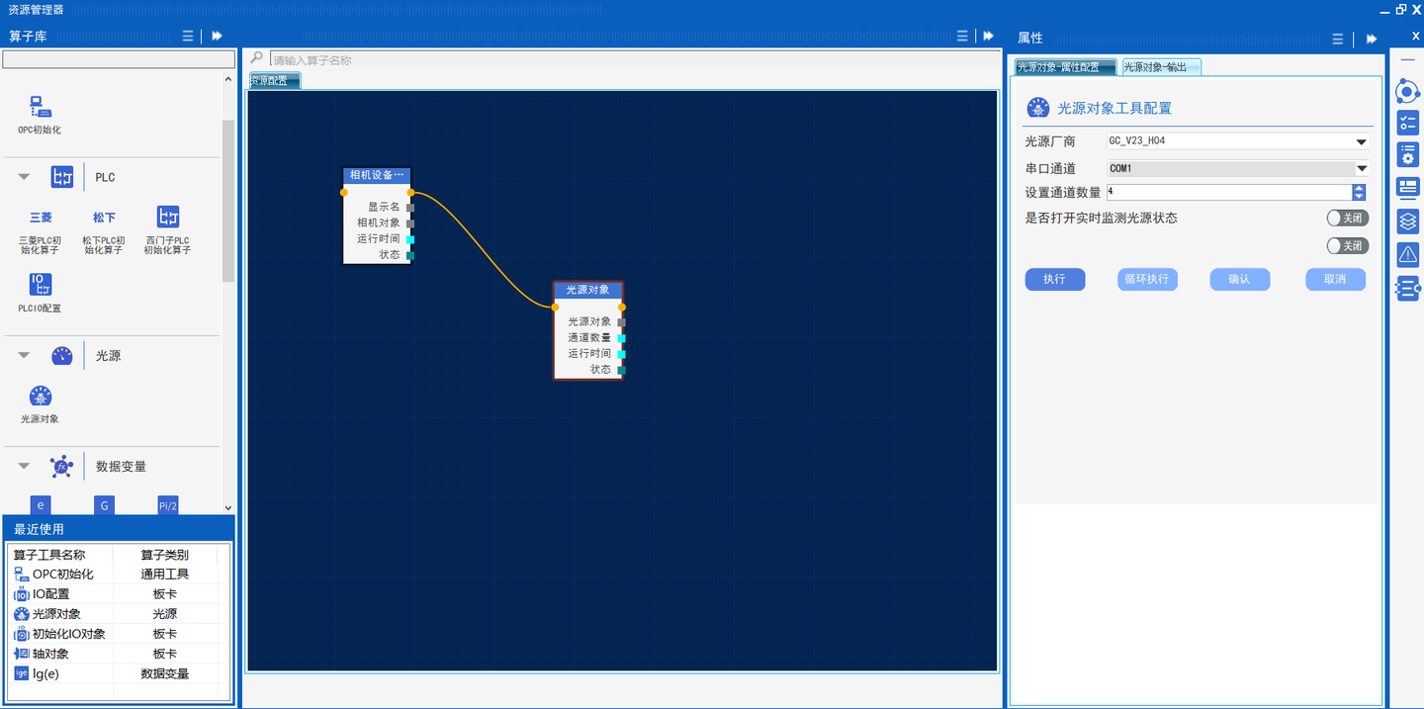Screen dimensions: 1424x709
Task: Open the display layout sidebar icon
Action: (1407, 187)
